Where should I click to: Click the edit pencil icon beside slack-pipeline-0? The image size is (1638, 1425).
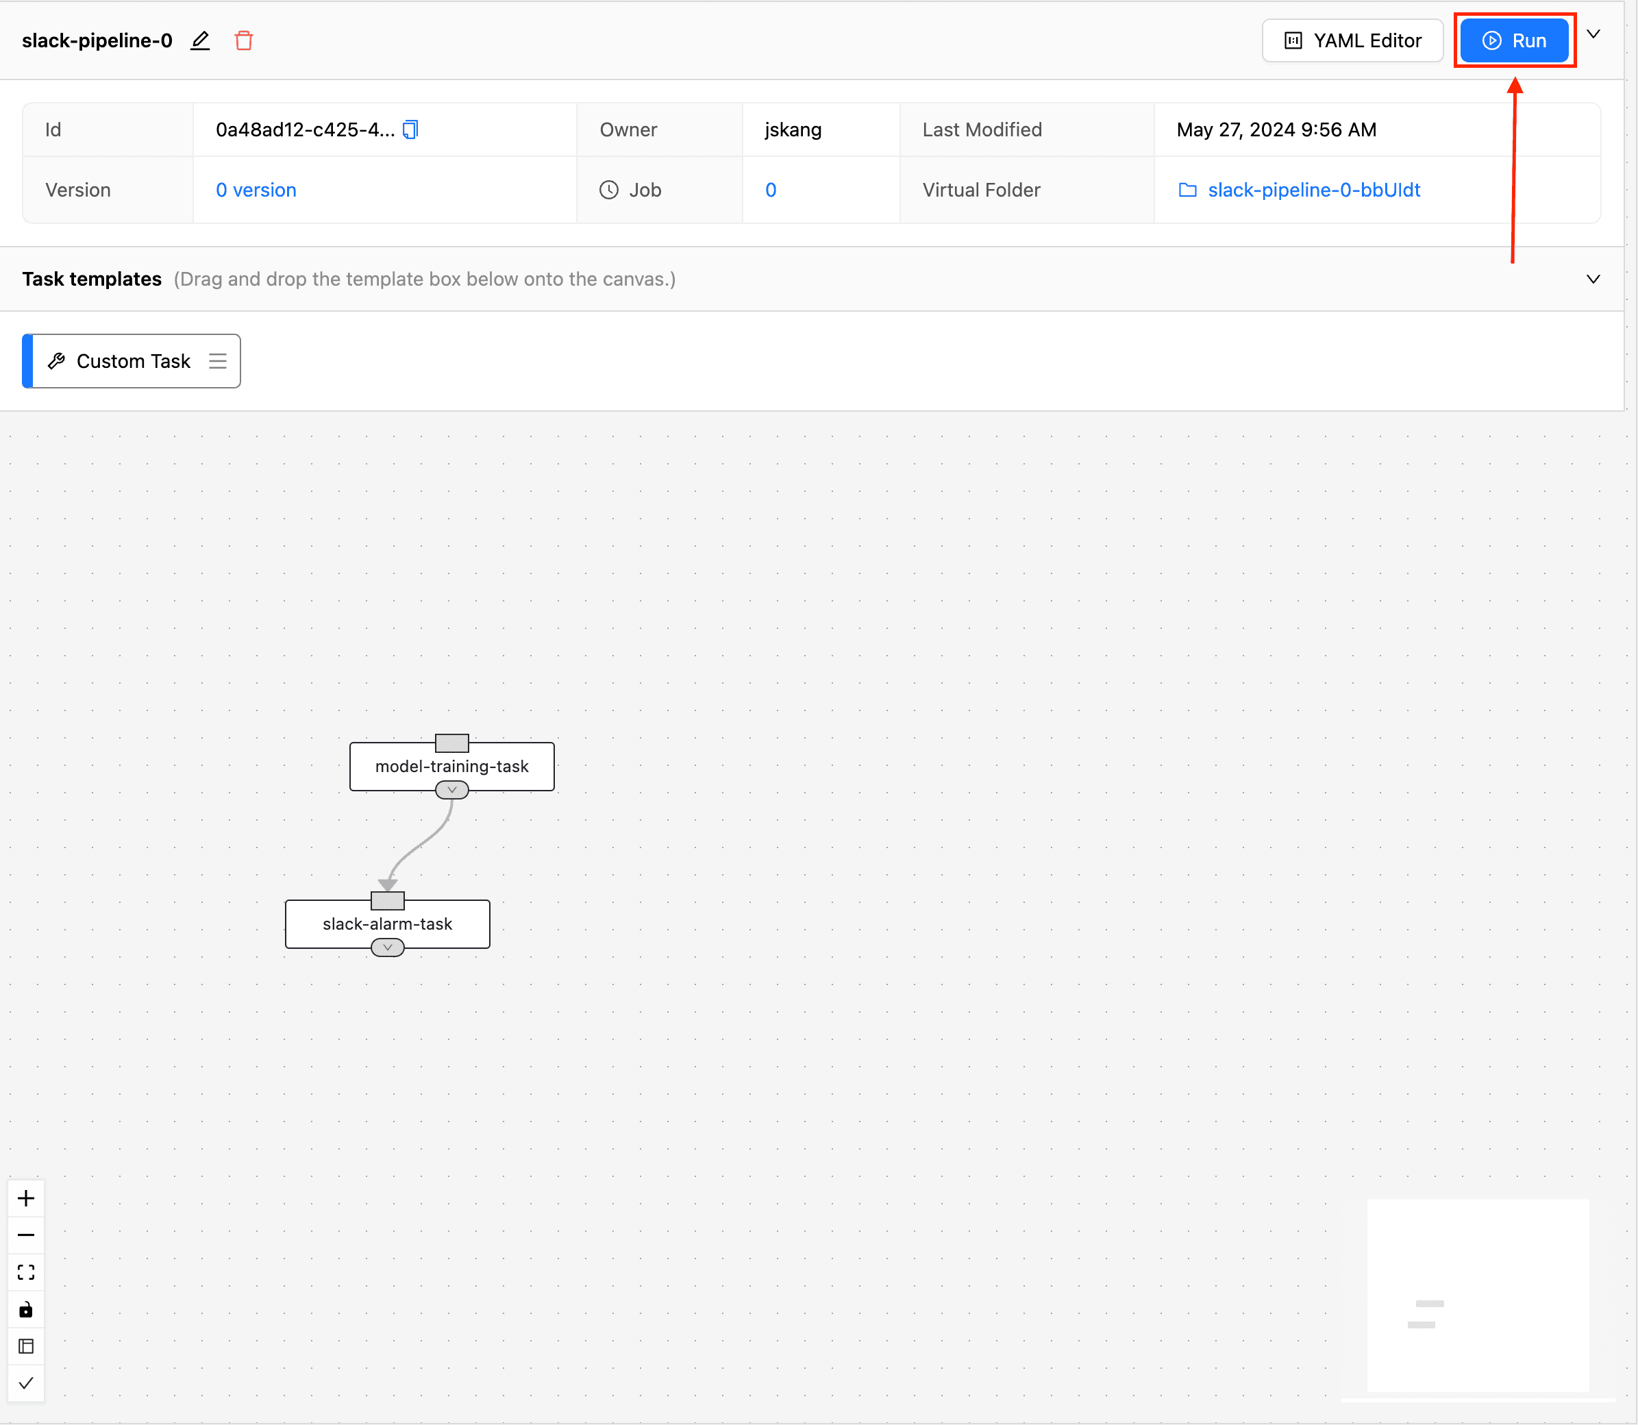point(200,40)
